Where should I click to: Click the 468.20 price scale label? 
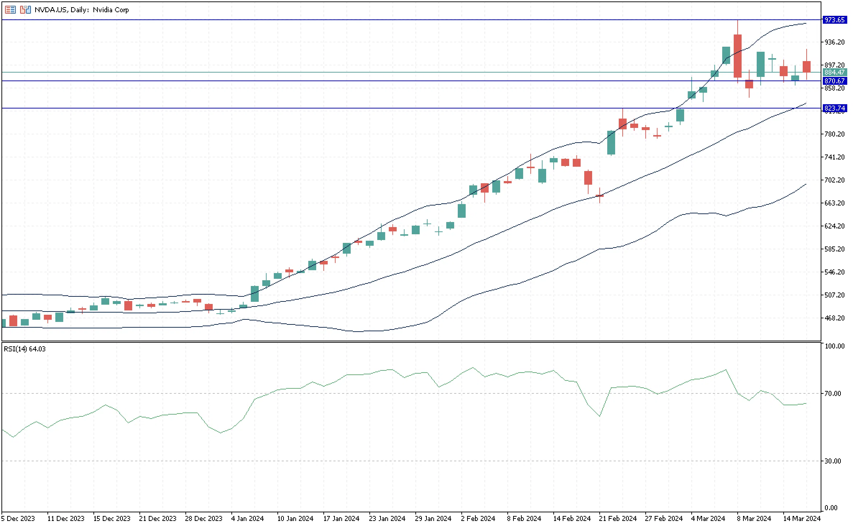tap(834, 318)
